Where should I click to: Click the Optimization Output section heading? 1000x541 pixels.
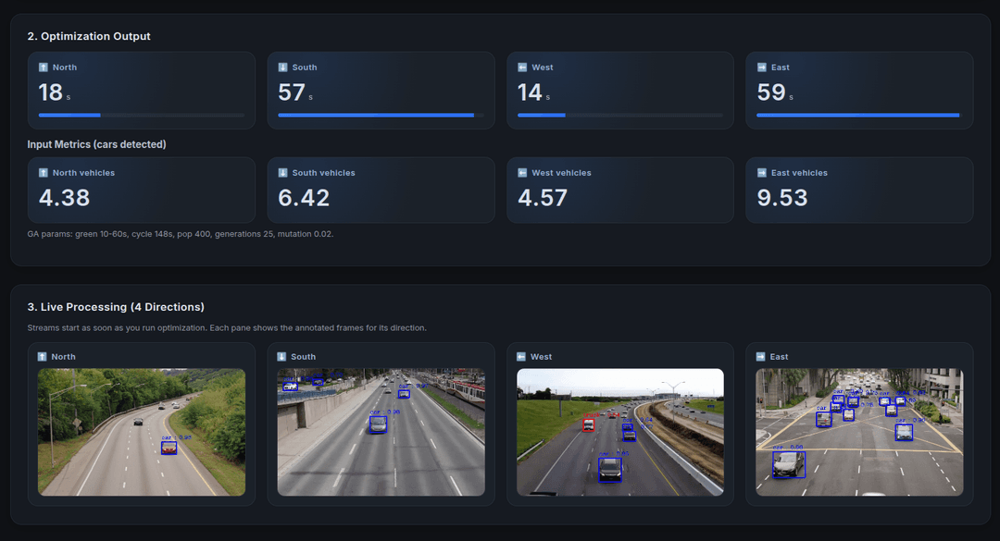click(90, 36)
